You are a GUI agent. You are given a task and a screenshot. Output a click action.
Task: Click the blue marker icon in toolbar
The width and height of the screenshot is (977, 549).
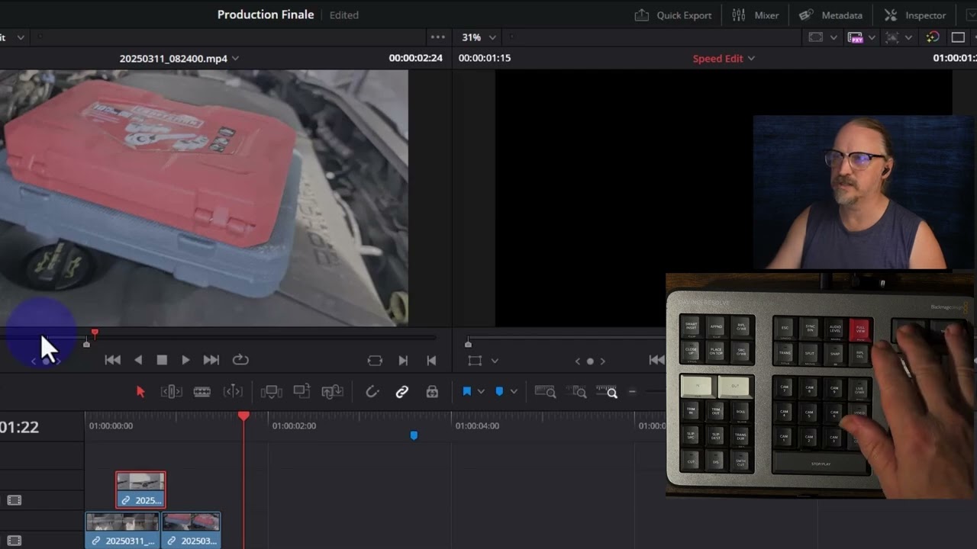click(499, 392)
